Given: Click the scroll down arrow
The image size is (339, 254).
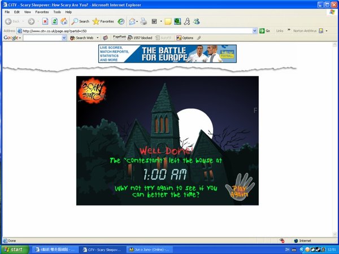Looking at the screenshot, I should pyautogui.click(x=334, y=235).
